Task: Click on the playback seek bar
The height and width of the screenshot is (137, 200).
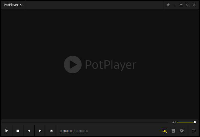Action: pyautogui.click(x=85, y=122)
